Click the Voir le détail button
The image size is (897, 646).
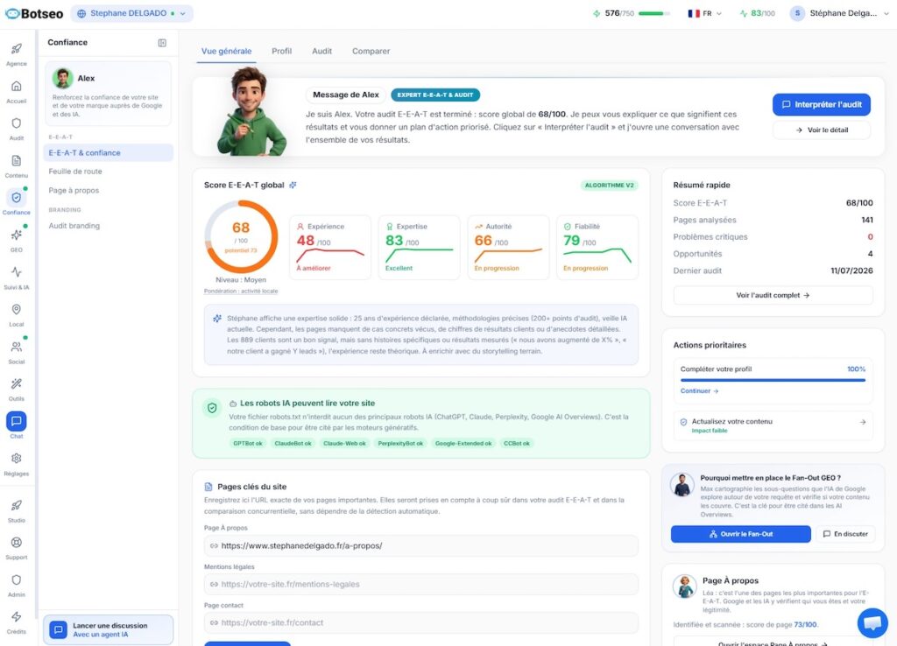[x=822, y=130]
